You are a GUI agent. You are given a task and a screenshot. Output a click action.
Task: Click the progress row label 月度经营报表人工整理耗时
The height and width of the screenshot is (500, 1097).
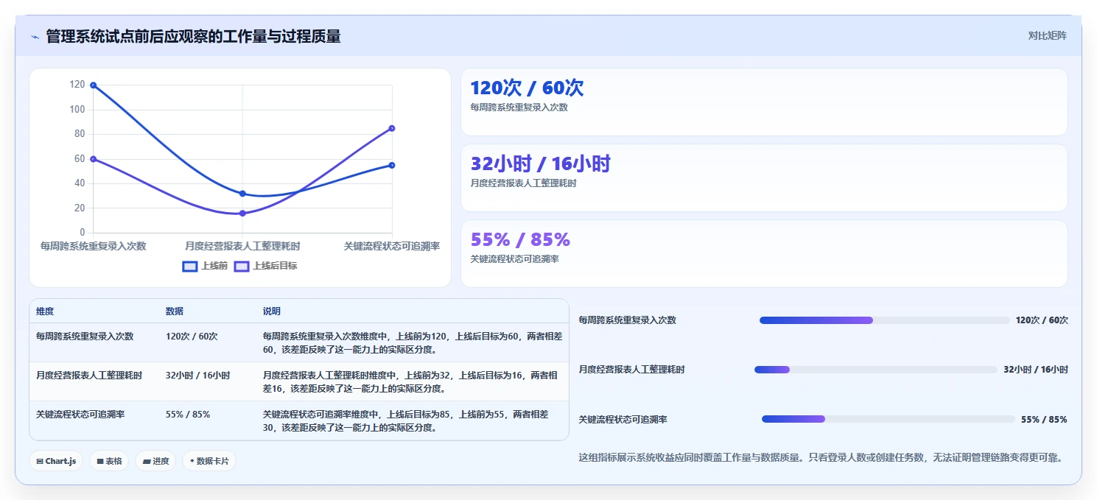tap(632, 370)
